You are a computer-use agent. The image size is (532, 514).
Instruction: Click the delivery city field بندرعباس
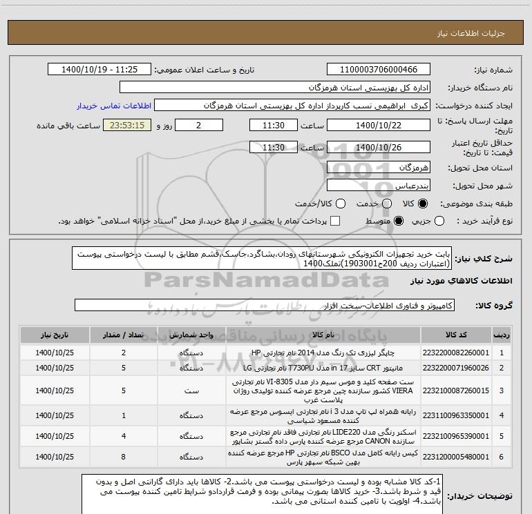coord(379,186)
